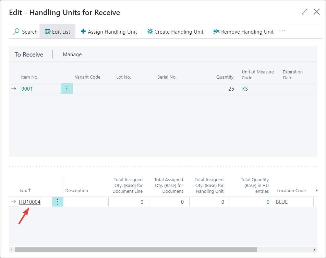Open item 9001 link
326x258 pixels.
coord(27,89)
